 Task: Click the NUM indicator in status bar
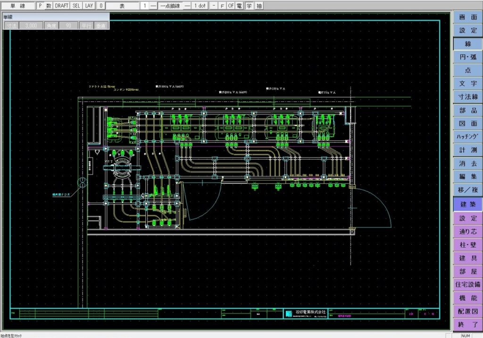tap(466, 336)
